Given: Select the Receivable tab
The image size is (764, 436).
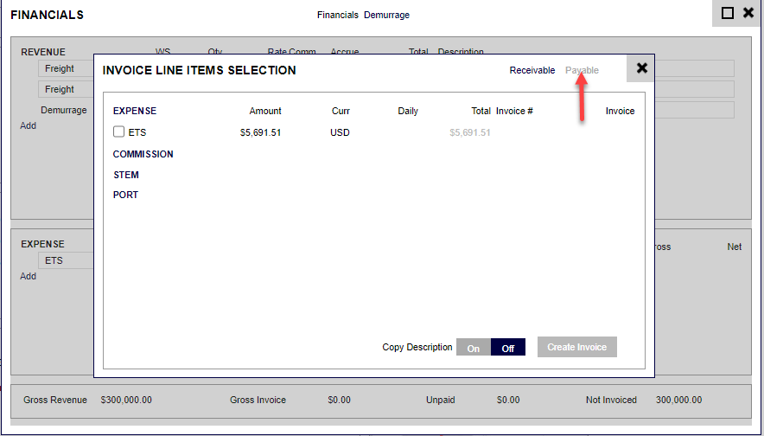Looking at the screenshot, I should [x=532, y=70].
